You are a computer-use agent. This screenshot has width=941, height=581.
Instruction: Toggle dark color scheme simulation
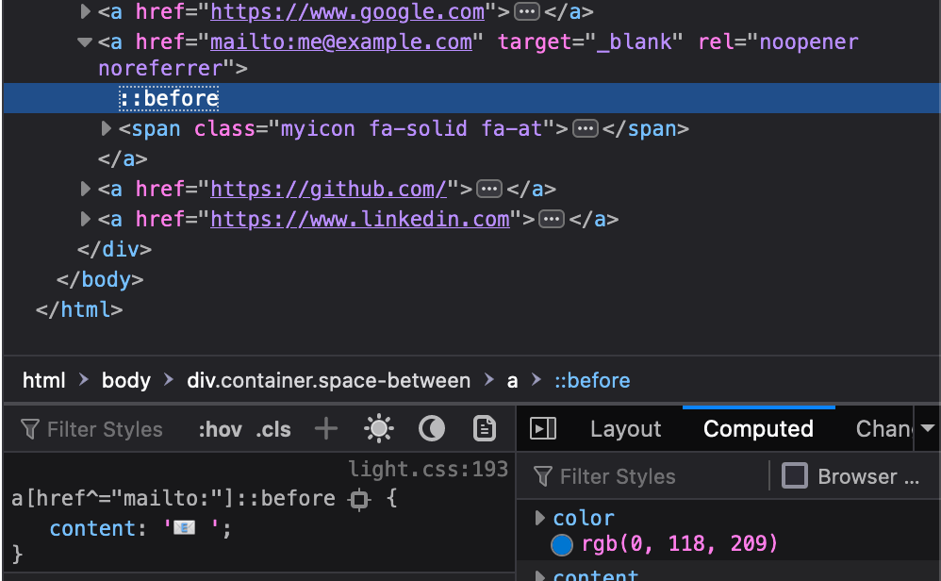pyautogui.click(x=432, y=428)
